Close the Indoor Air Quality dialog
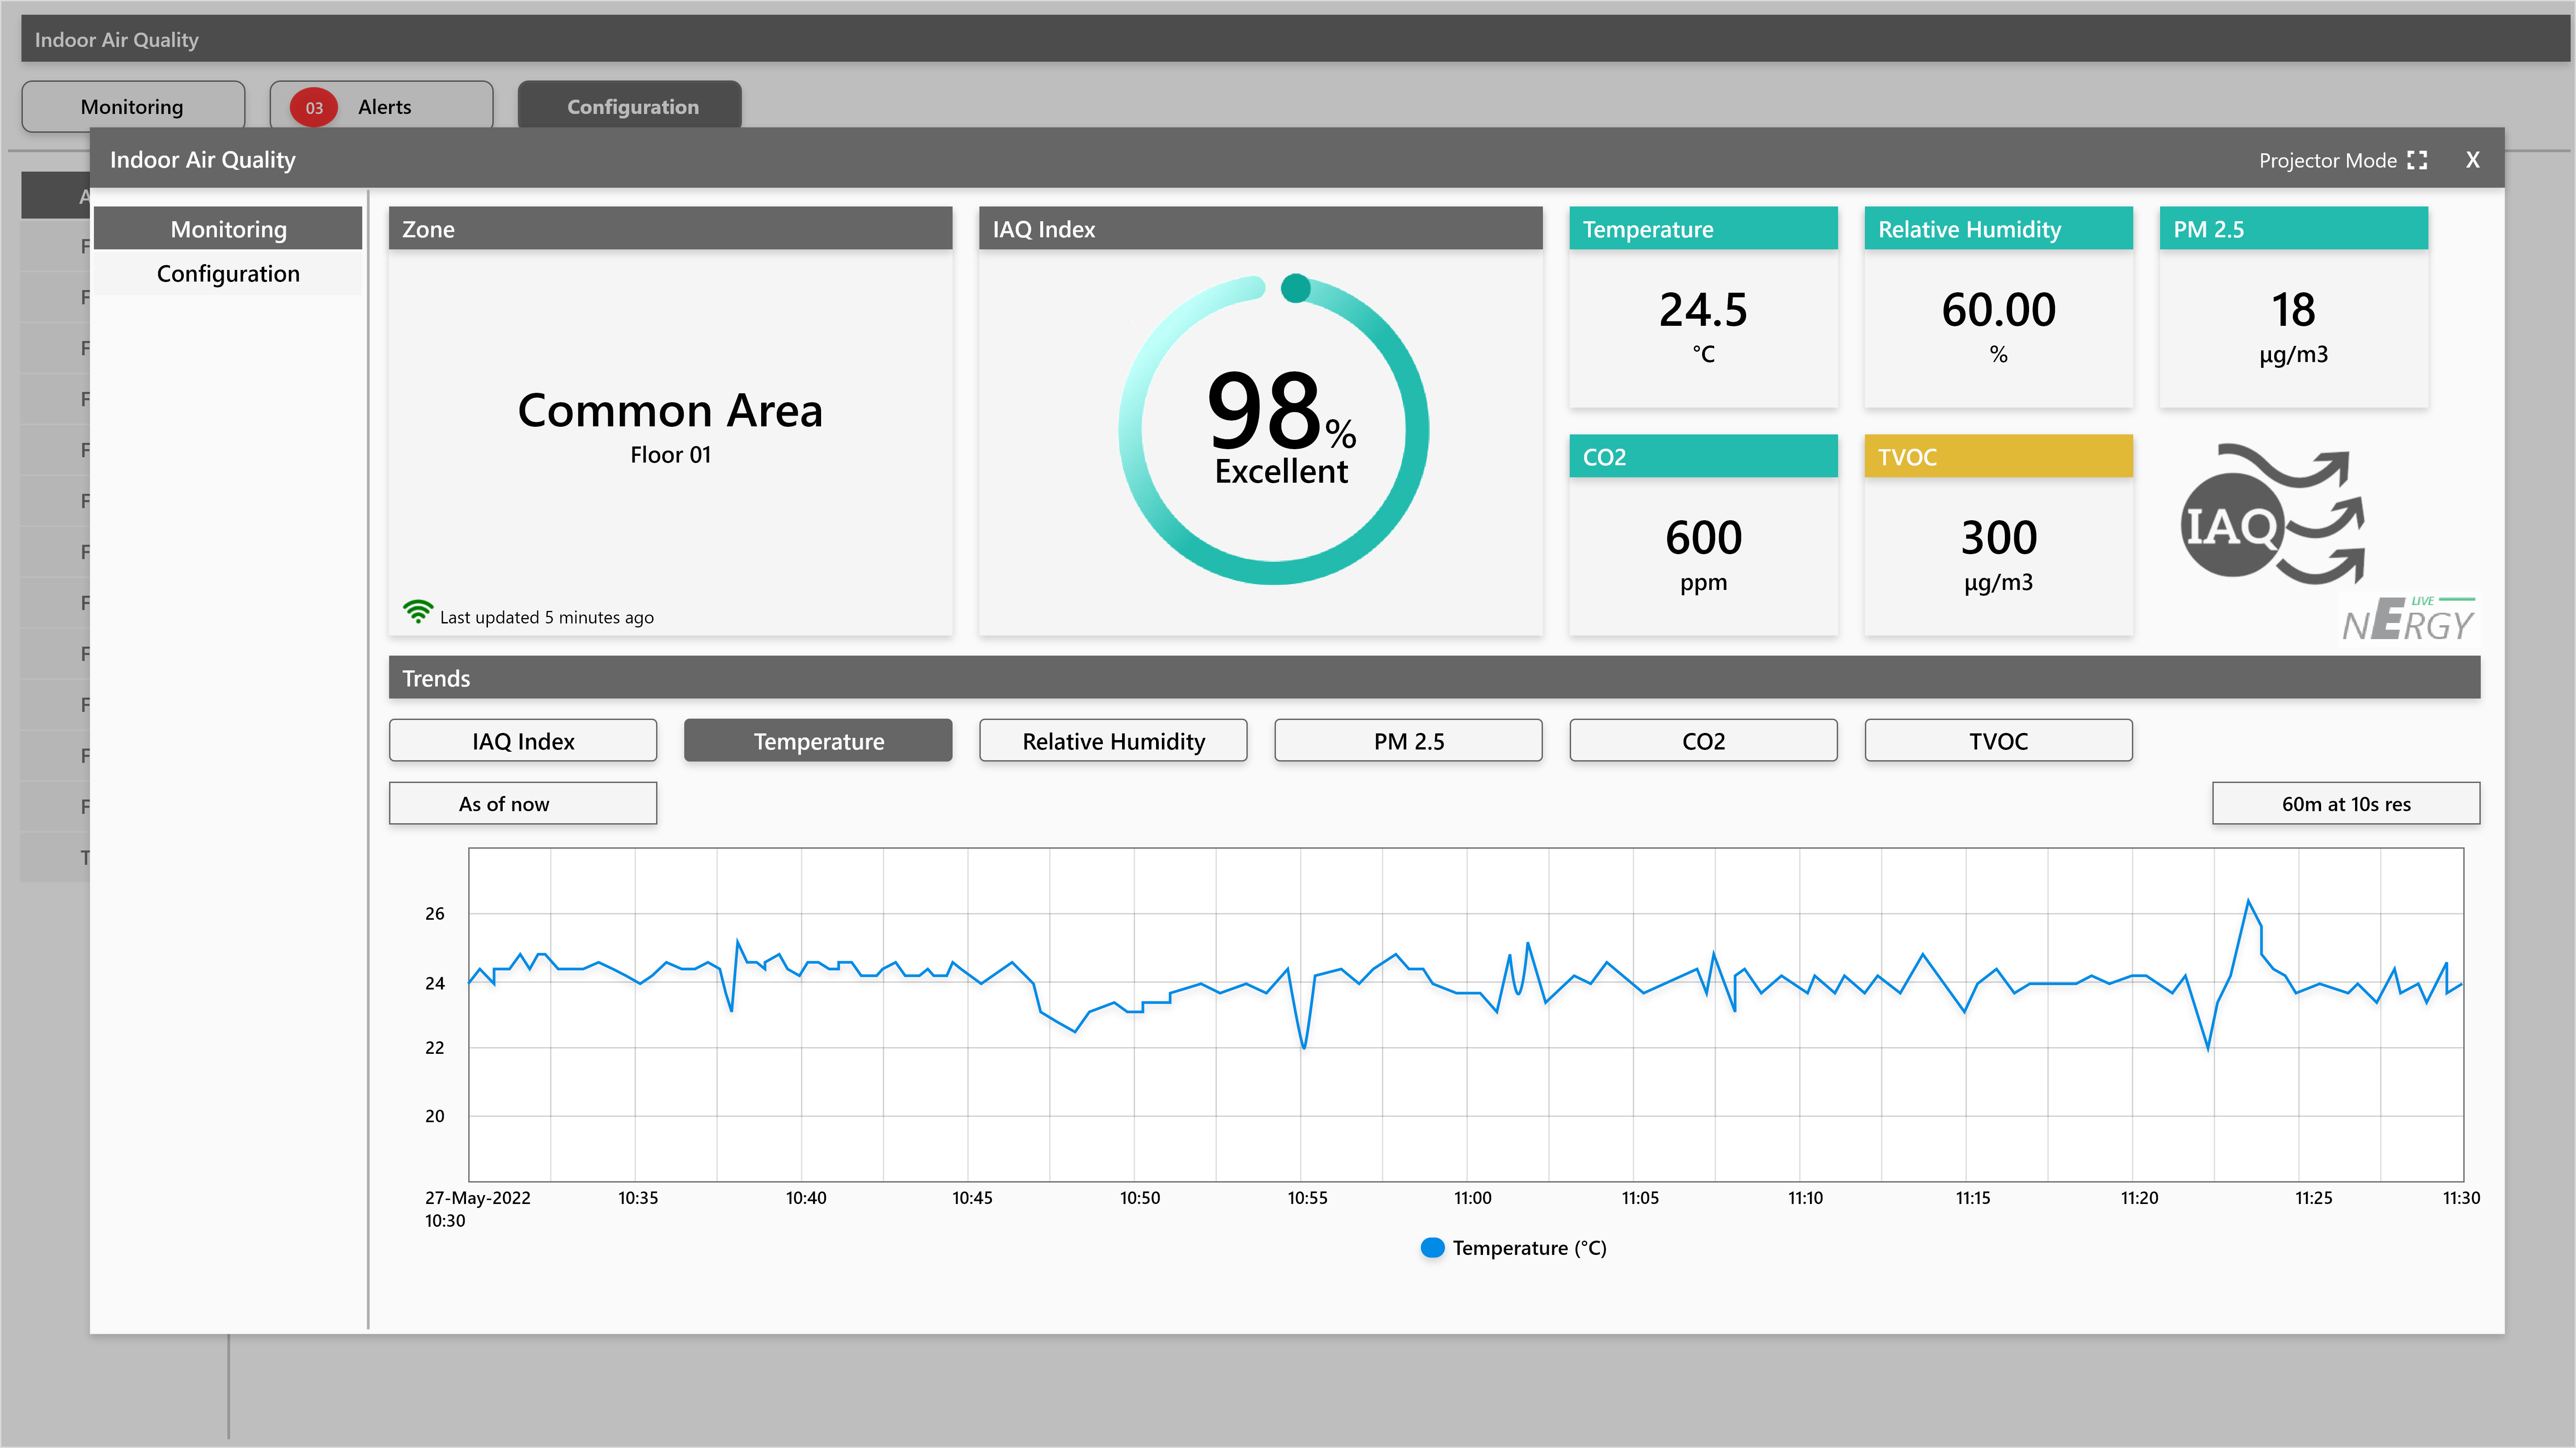Viewport: 2576px width, 1448px height. point(2473,160)
